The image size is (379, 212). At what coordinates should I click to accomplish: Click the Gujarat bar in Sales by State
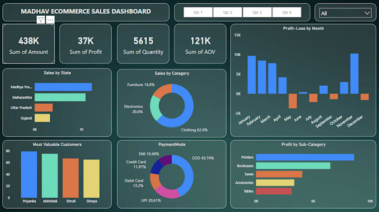pos(42,118)
